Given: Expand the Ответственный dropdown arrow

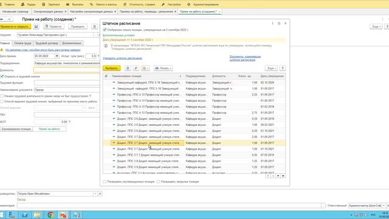Looking at the screenshot, I should click(x=384, y=206).
